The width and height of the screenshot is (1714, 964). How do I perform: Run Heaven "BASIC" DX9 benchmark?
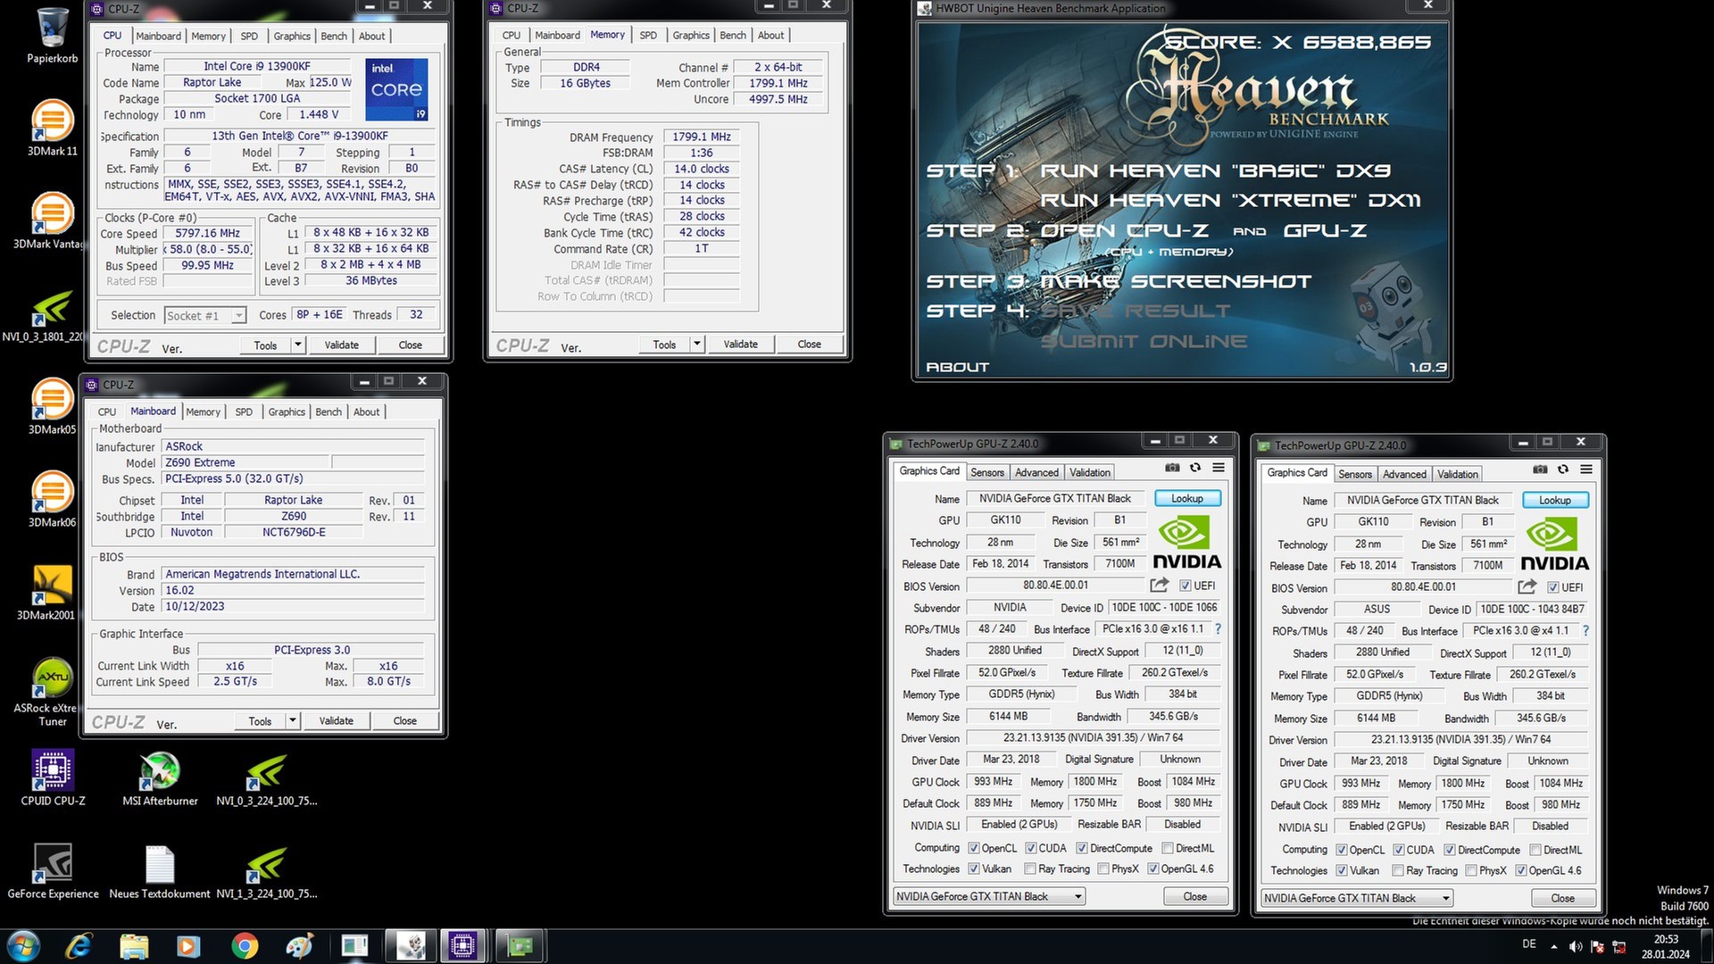1215,170
